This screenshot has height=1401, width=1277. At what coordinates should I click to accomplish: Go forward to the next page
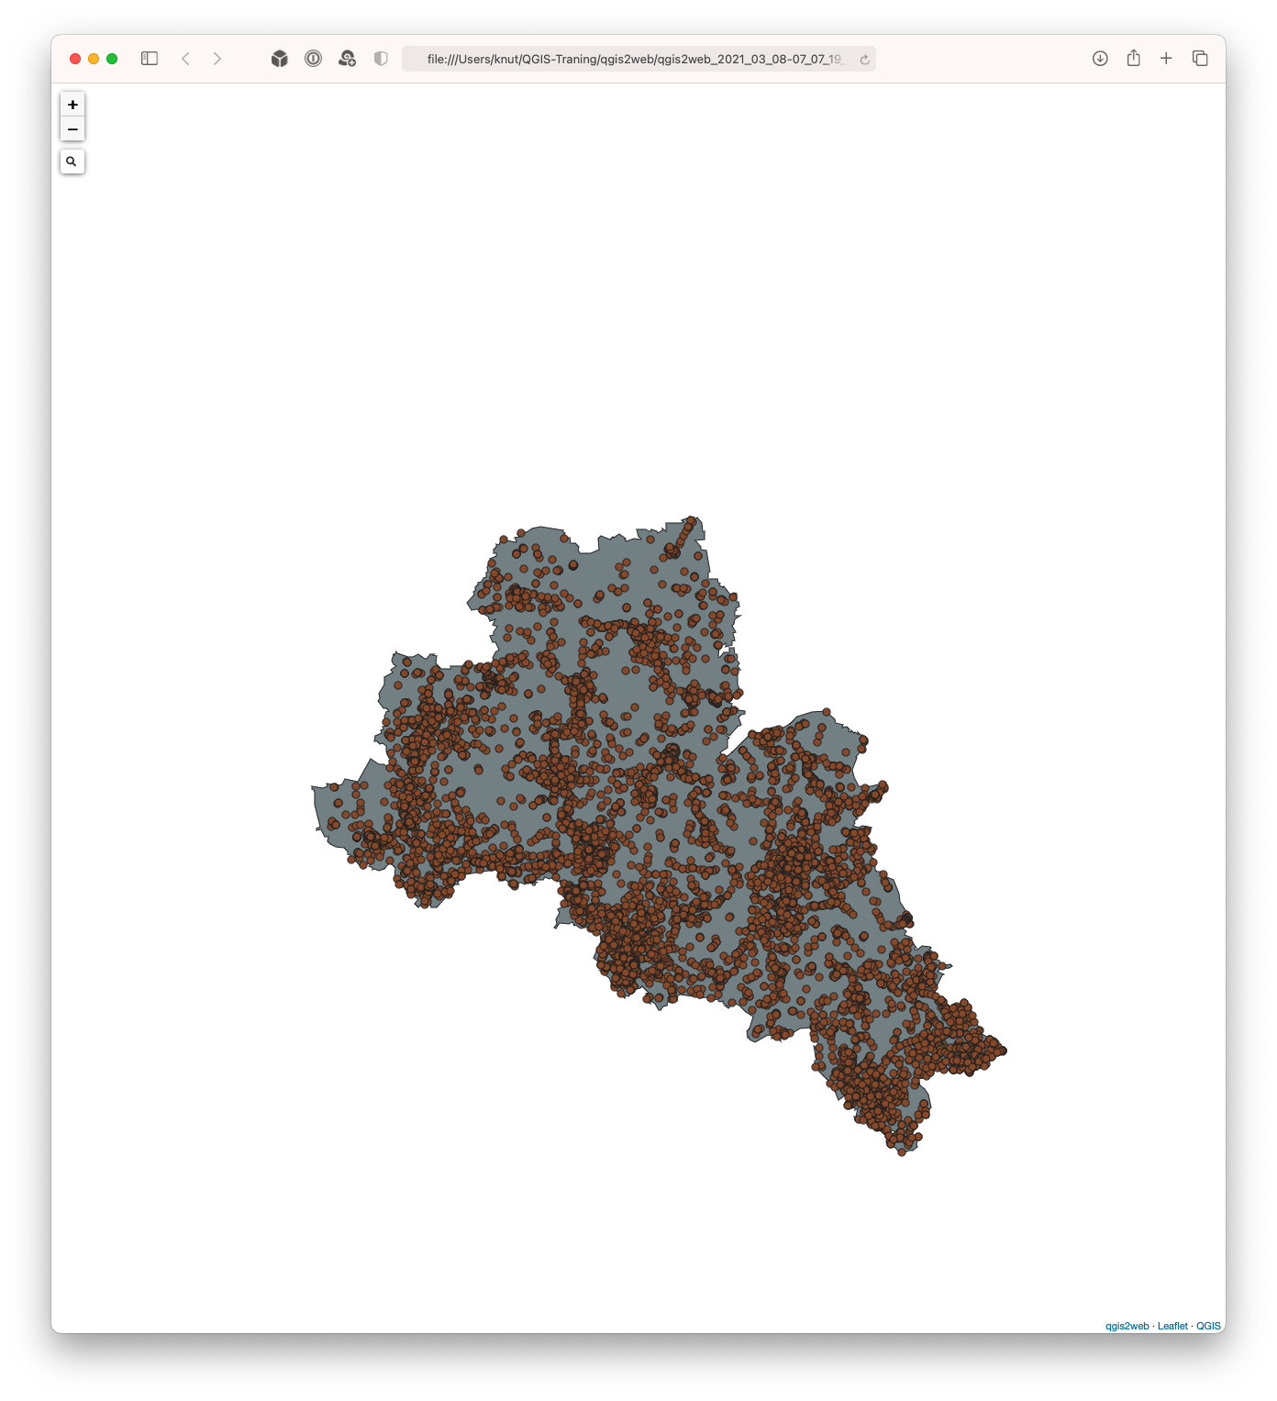(217, 59)
